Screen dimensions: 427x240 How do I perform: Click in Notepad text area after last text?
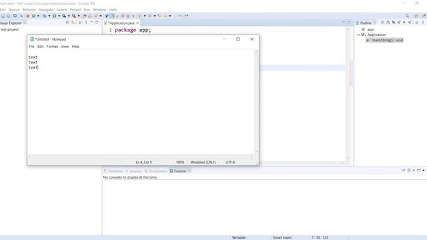tap(39, 67)
